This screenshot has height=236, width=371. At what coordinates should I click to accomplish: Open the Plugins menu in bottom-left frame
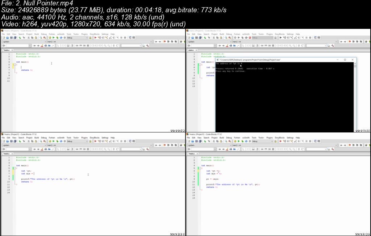(x=84, y=138)
